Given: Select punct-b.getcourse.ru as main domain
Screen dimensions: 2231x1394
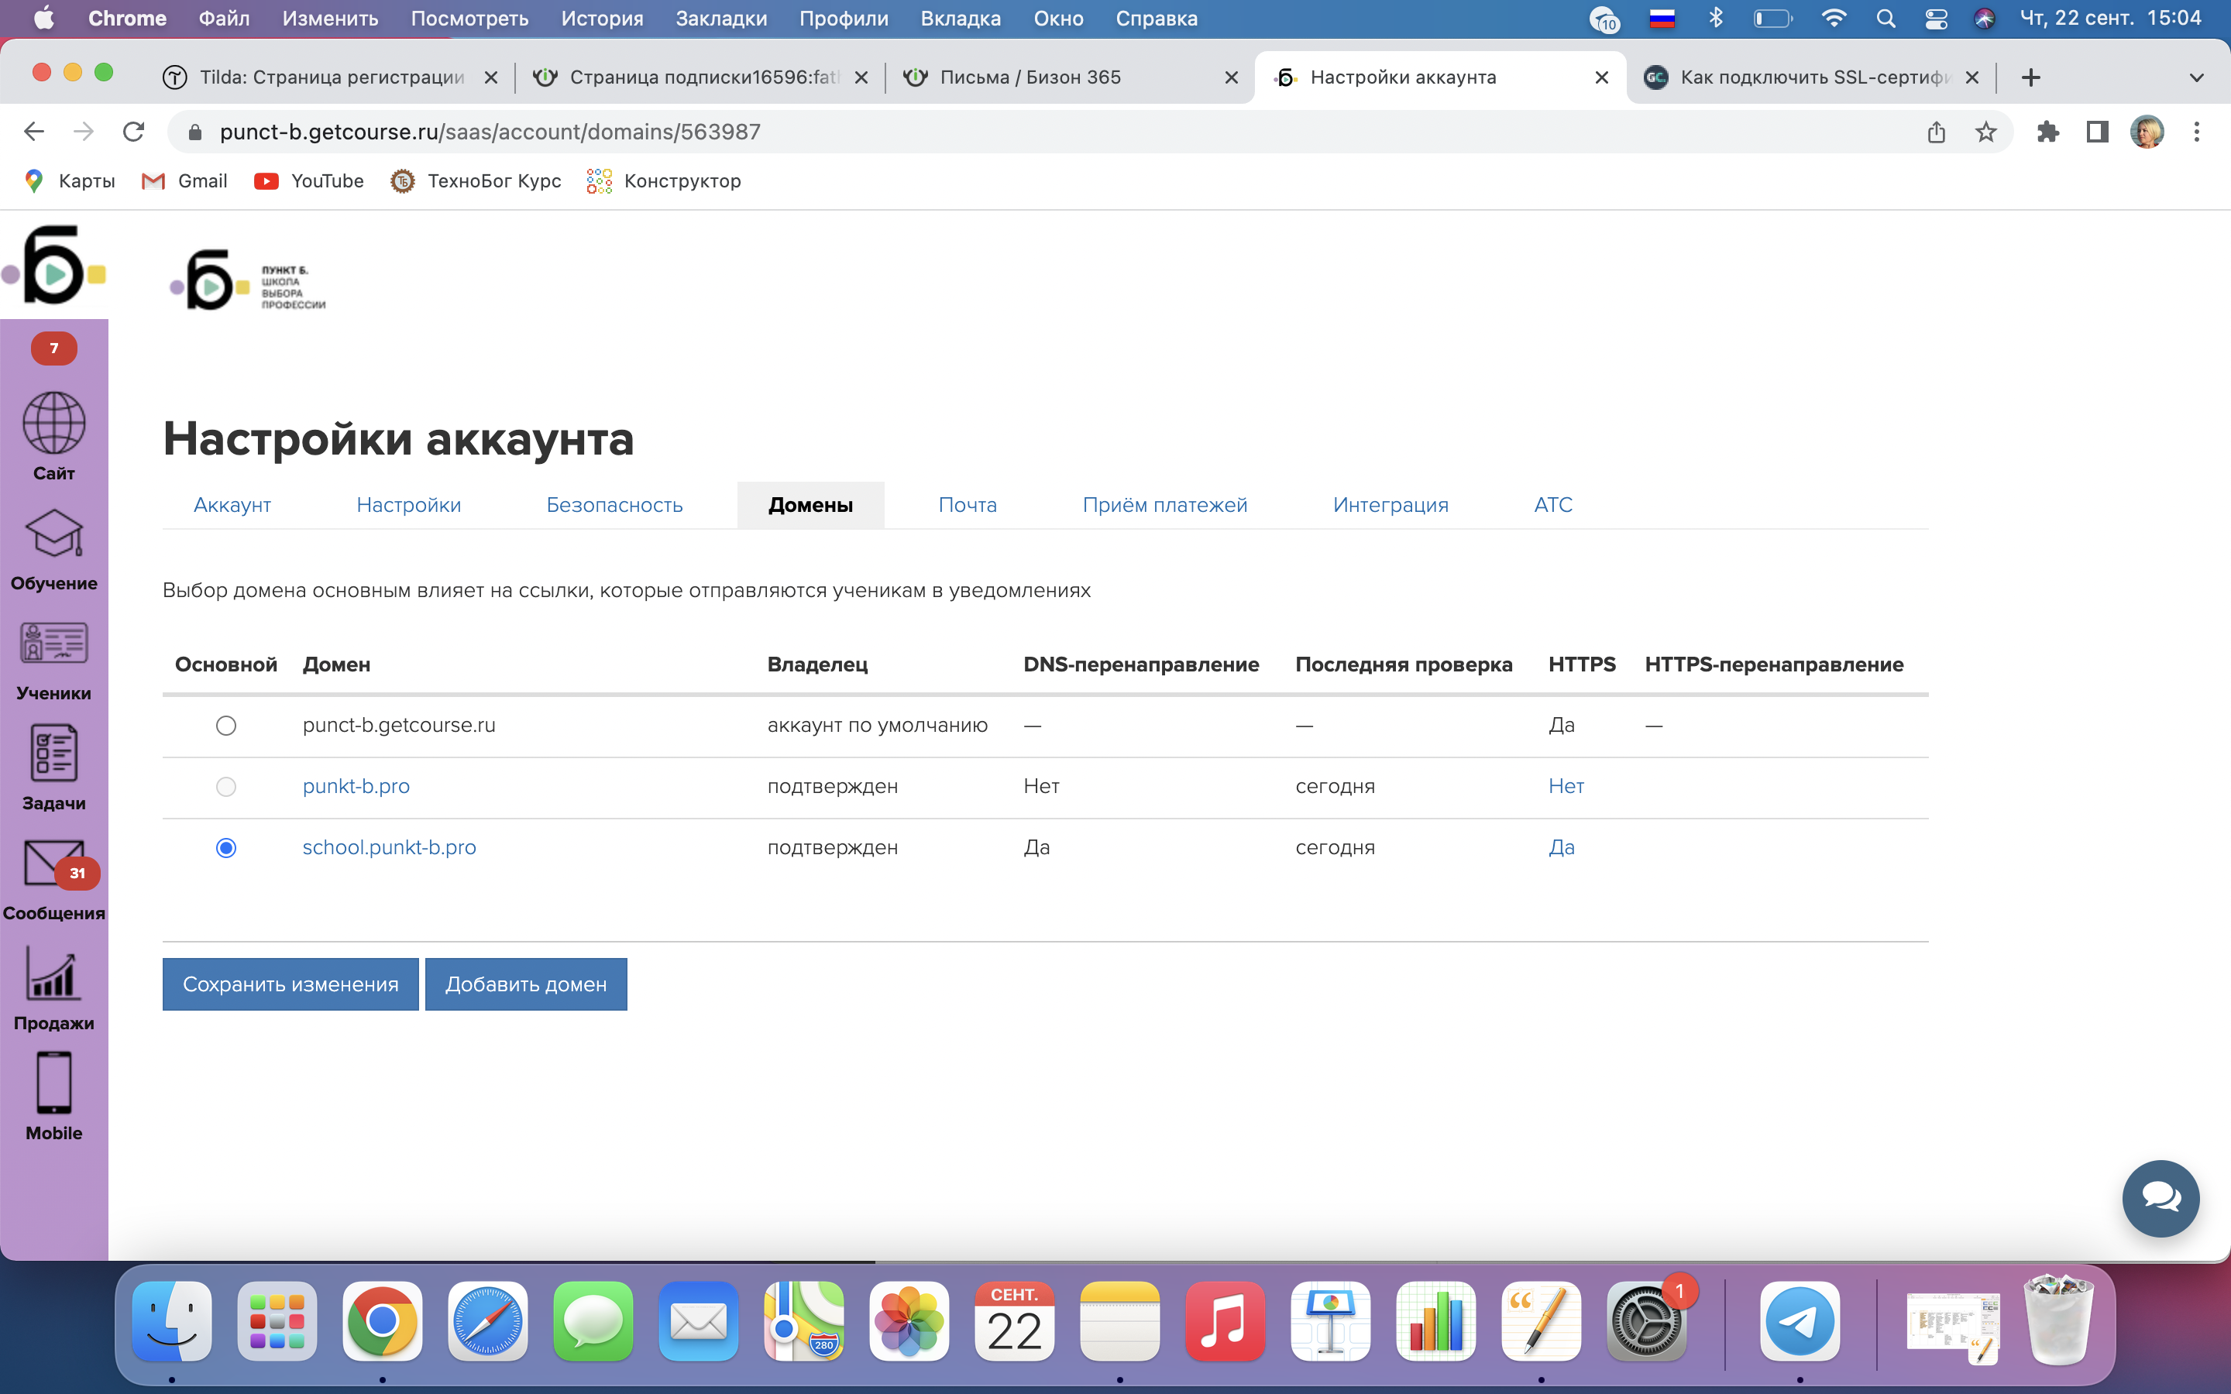Looking at the screenshot, I should coord(226,726).
